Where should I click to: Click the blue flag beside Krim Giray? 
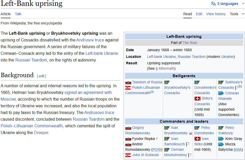[x=221, y=139]
